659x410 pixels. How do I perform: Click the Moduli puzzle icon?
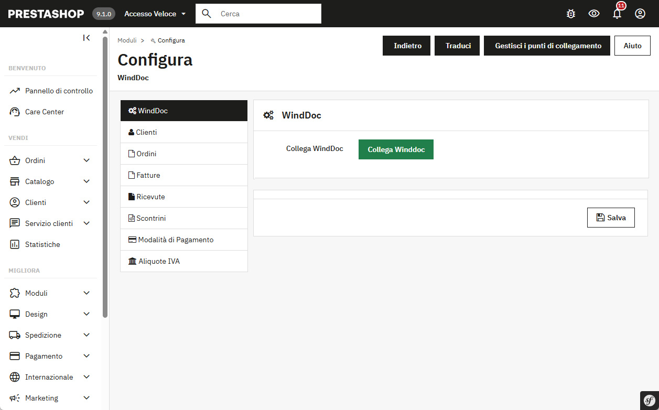coord(15,294)
